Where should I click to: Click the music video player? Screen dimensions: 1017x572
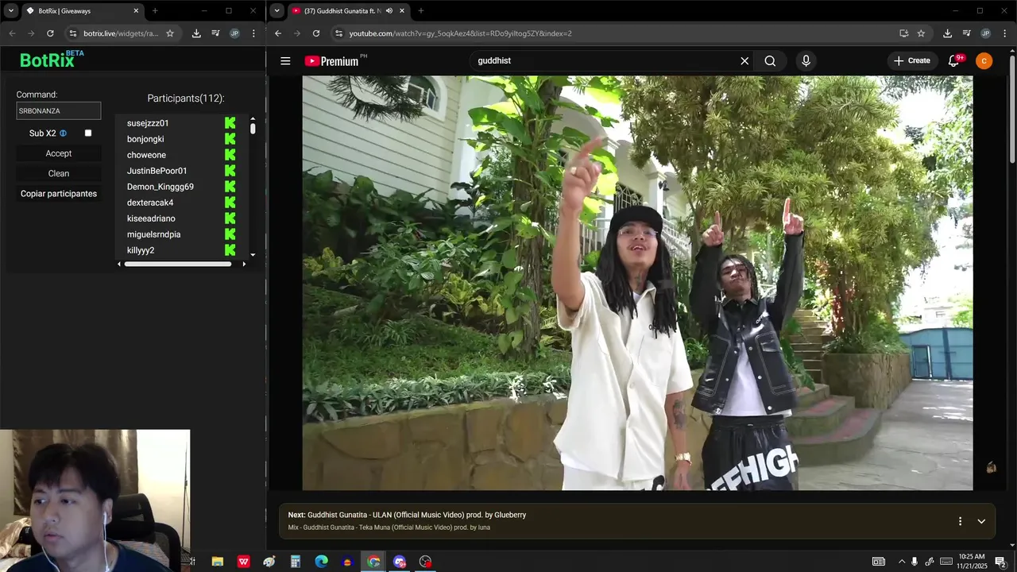click(x=637, y=283)
